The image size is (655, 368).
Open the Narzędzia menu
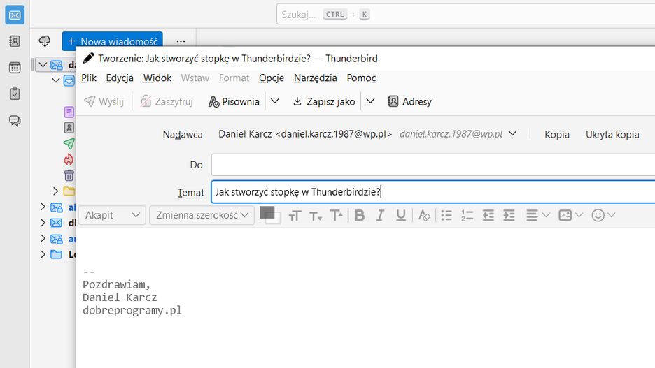(x=315, y=78)
